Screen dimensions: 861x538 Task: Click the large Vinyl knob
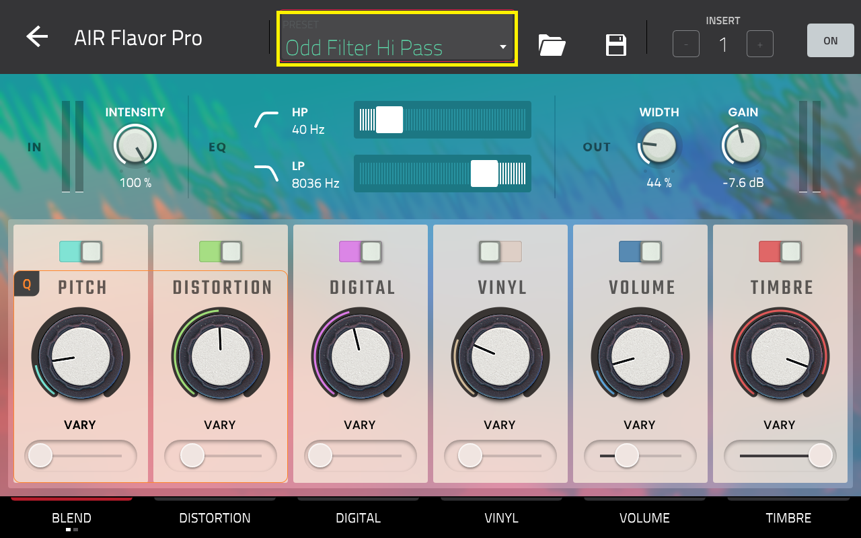[500, 356]
